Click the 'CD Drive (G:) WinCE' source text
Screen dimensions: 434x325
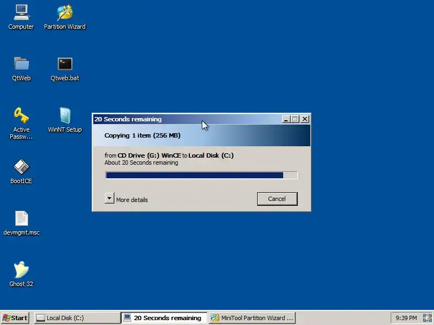149,155
